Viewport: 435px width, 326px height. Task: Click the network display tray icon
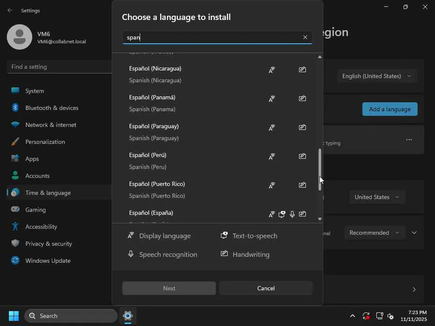coord(379,316)
